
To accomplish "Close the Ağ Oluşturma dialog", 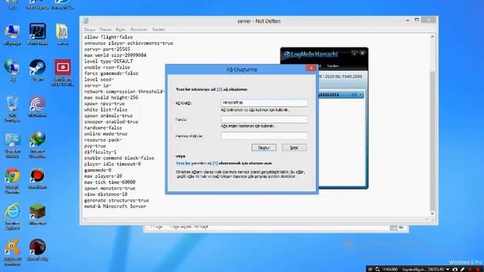I will (x=311, y=68).
